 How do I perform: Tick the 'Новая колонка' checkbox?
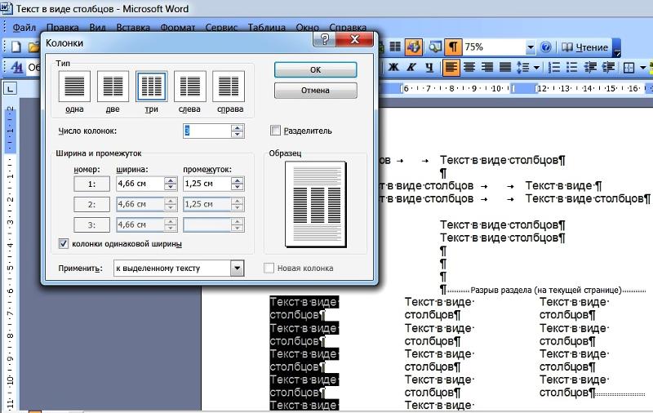(269, 268)
